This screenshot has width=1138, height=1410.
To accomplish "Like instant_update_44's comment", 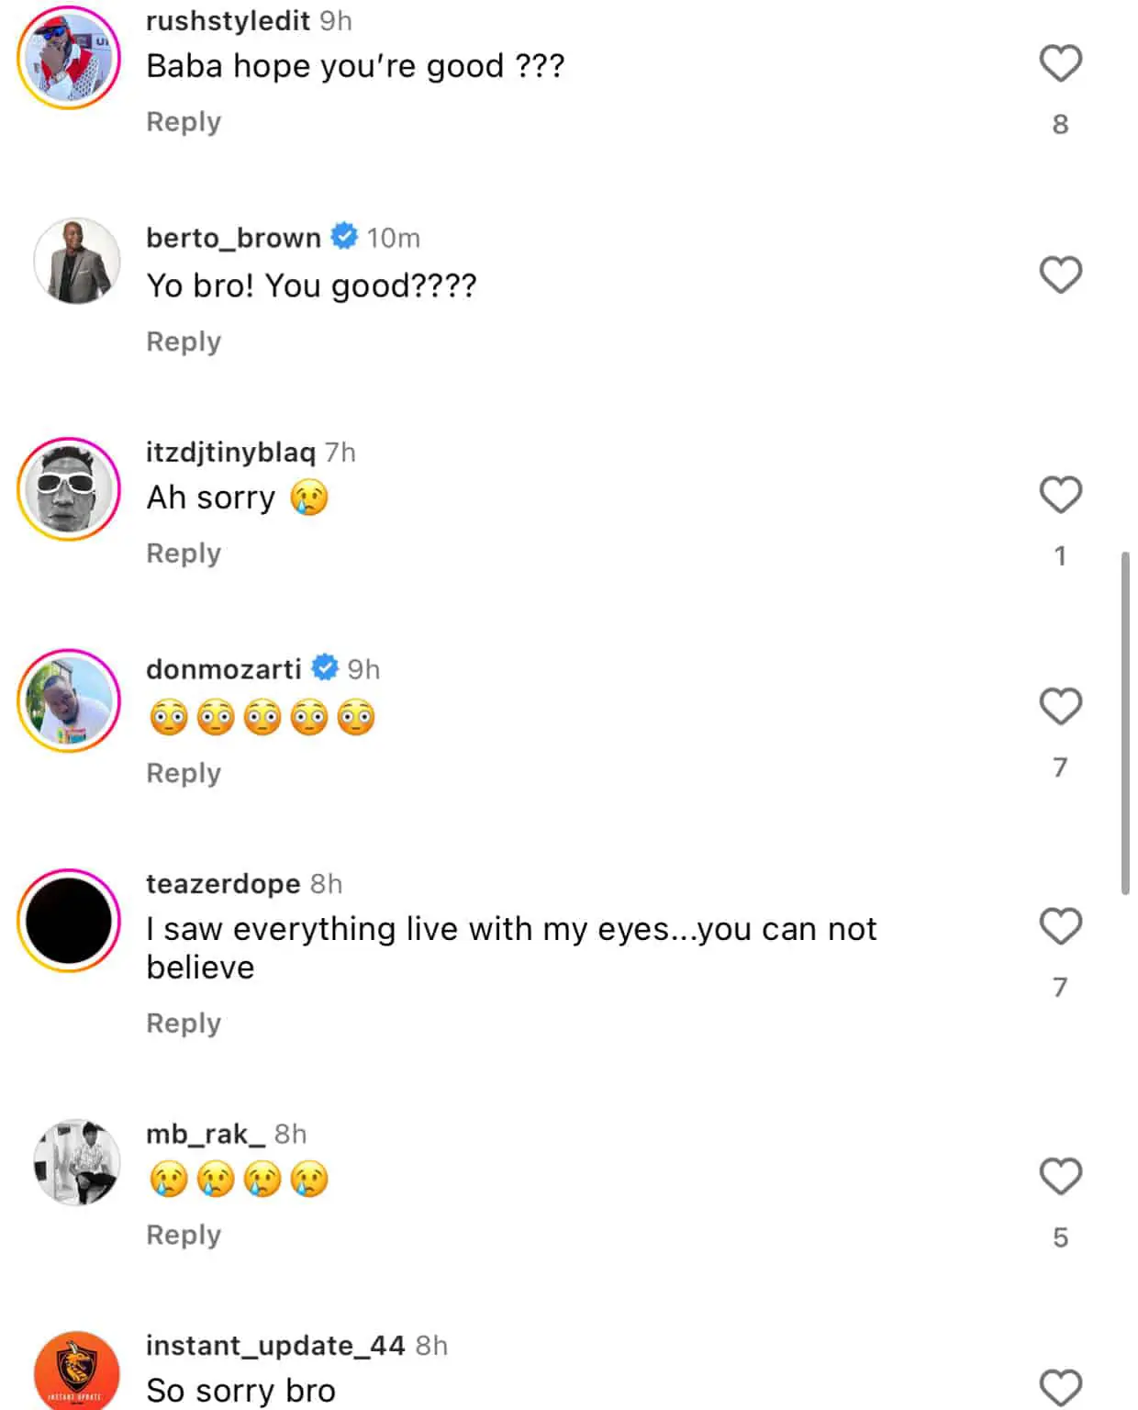I will 1060,1387.
